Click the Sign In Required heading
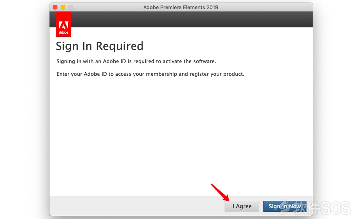Image resolution: width=356 pixels, height=219 pixels. click(100, 46)
